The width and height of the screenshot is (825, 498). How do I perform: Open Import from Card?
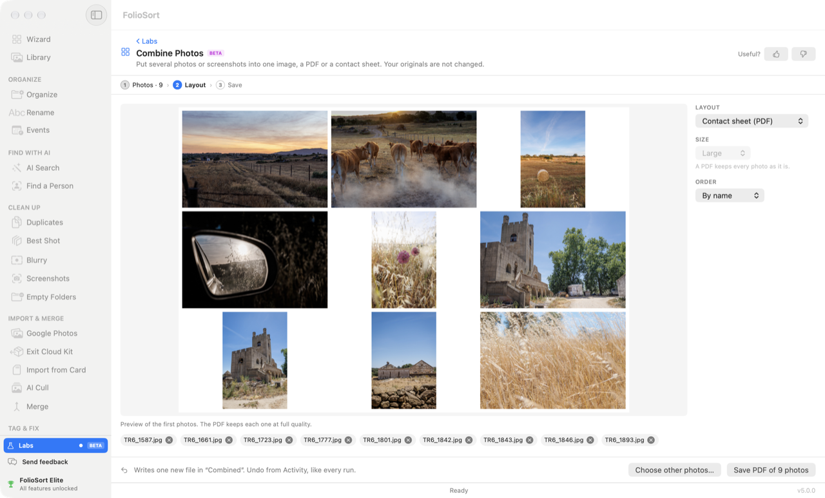tap(55, 370)
